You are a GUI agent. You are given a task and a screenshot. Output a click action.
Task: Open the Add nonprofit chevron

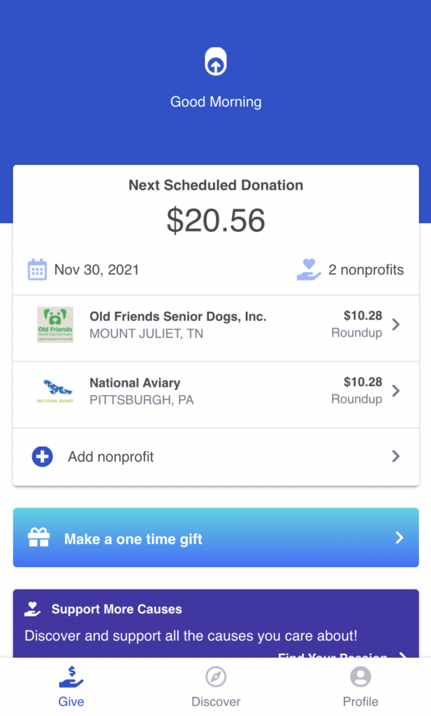pyautogui.click(x=396, y=457)
